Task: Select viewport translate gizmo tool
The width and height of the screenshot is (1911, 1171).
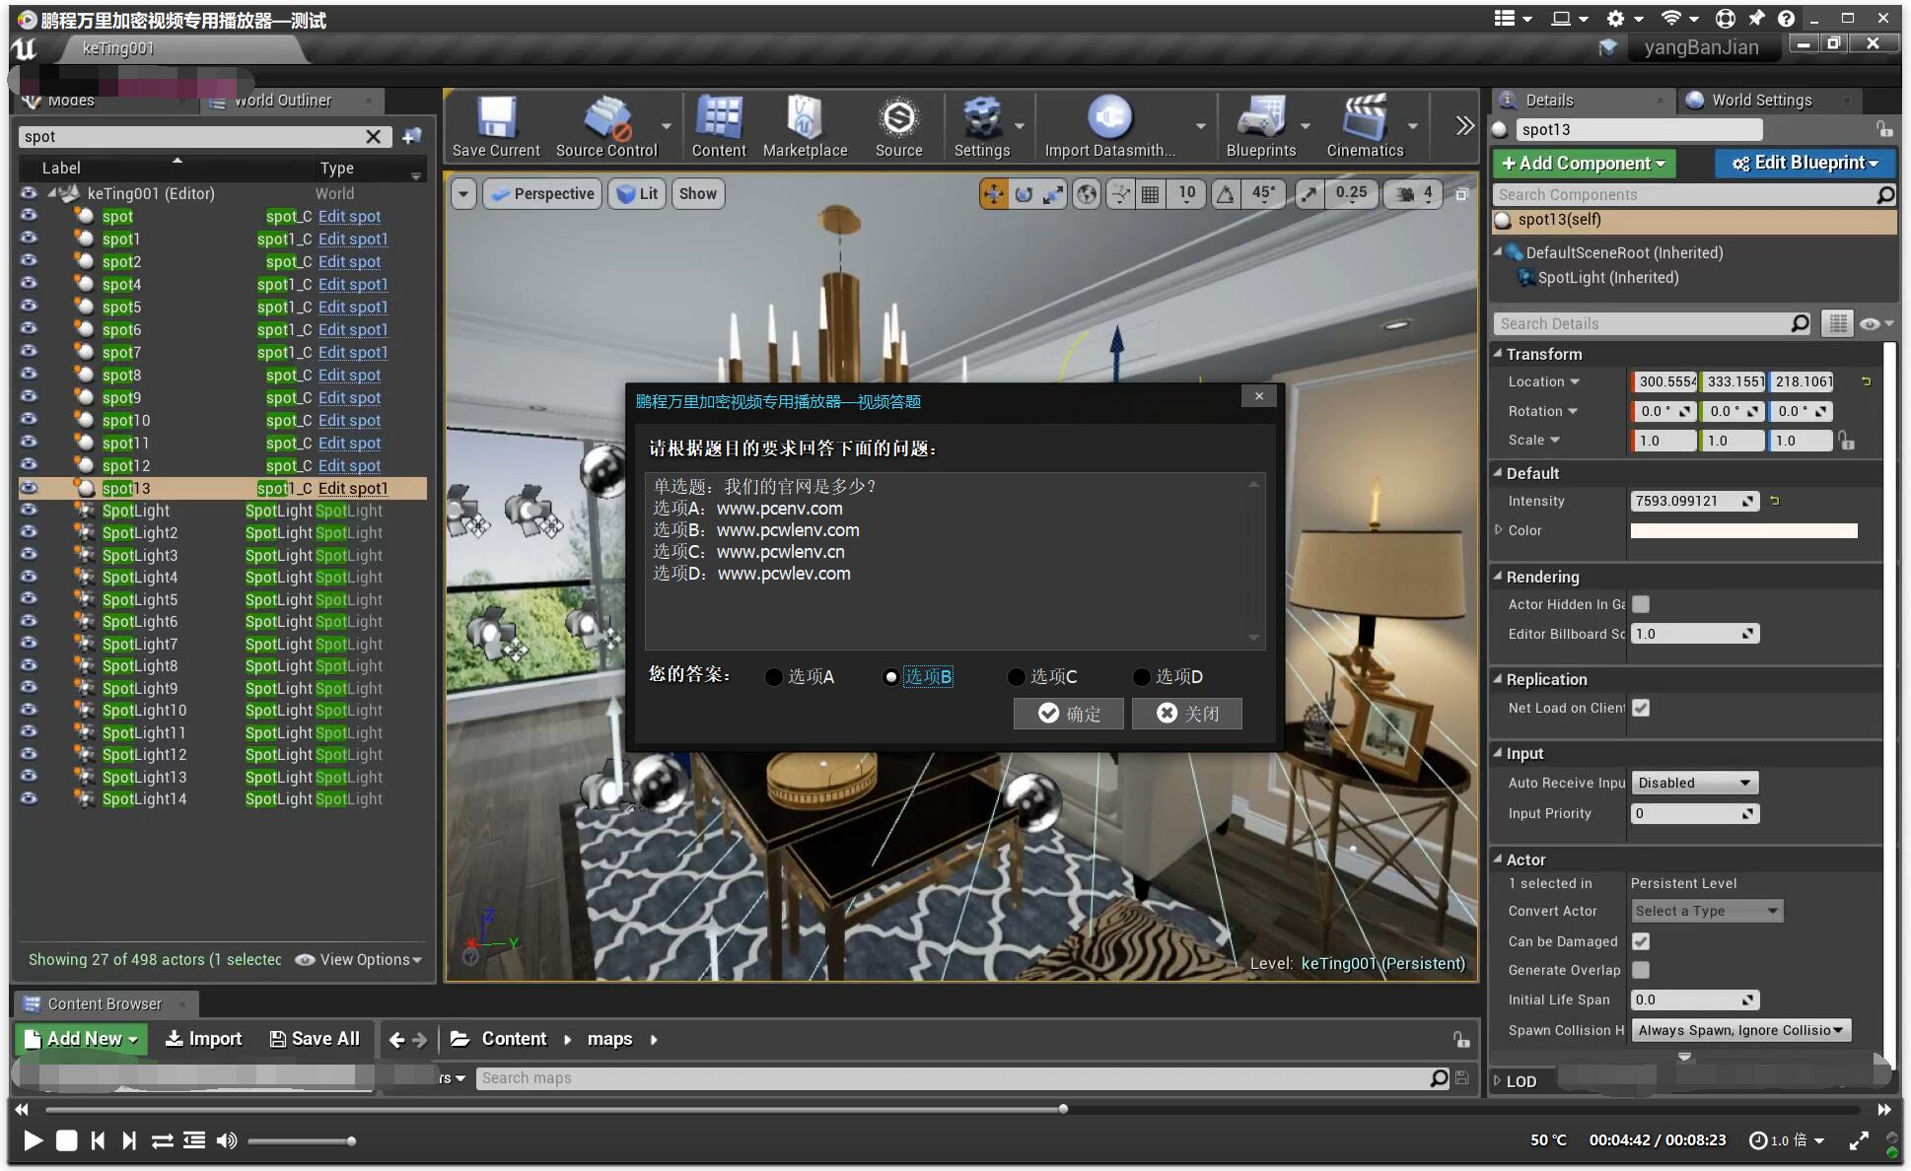Action: tap(993, 194)
